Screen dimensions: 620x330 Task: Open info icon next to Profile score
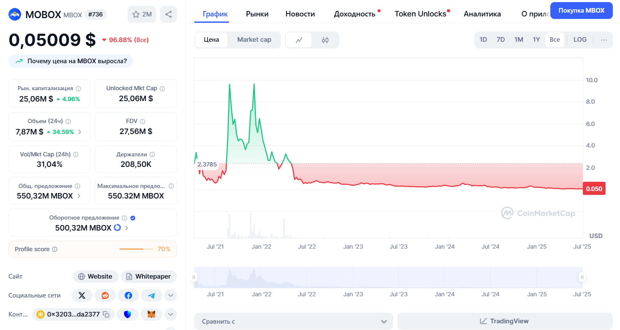coord(55,249)
